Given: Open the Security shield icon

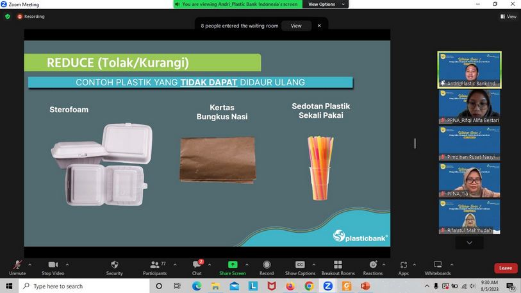Looking at the screenshot, I should [x=115, y=265].
